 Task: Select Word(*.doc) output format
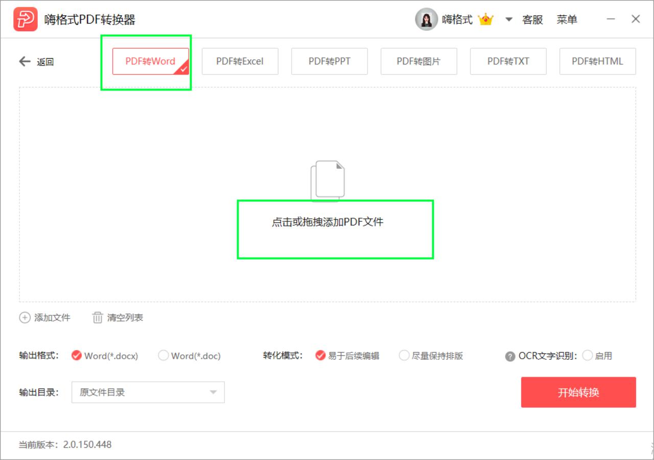tap(163, 355)
